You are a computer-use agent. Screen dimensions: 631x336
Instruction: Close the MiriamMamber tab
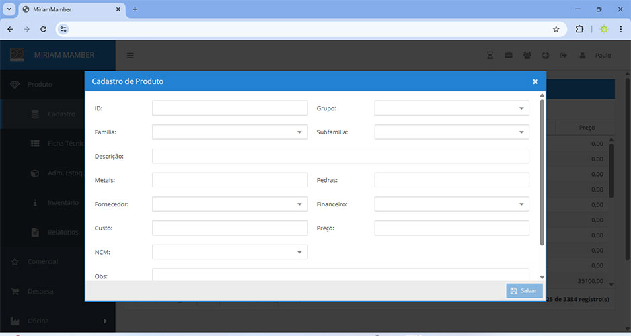[118, 9]
